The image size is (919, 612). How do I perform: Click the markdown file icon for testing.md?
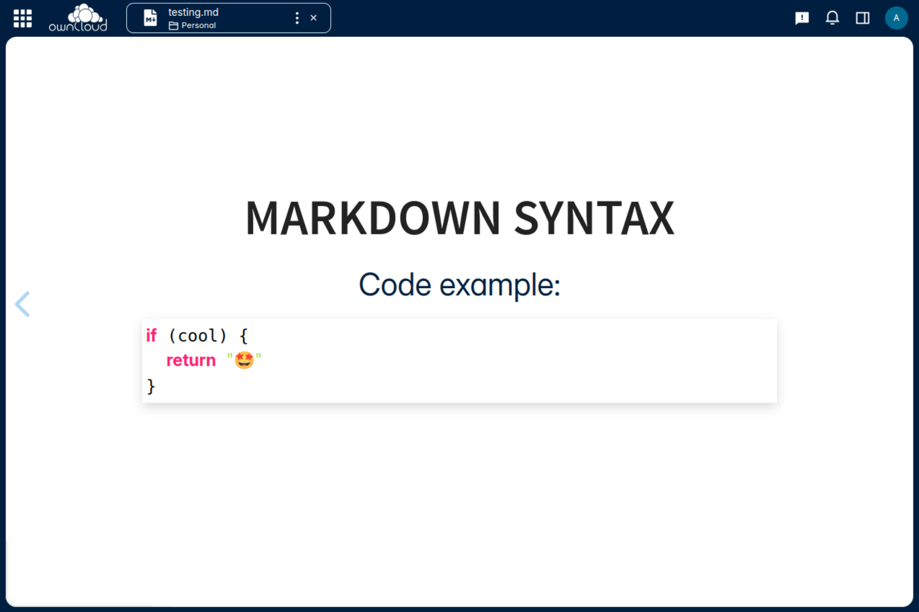coord(150,18)
